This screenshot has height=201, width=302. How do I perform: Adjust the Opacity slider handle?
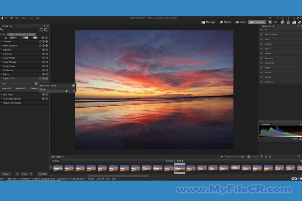(x=66, y=91)
